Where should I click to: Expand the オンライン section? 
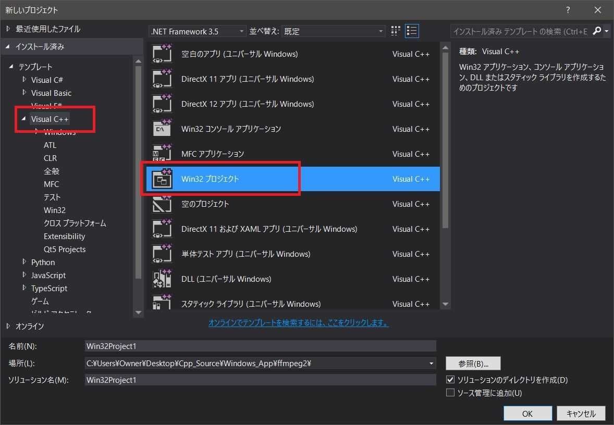tap(8, 326)
